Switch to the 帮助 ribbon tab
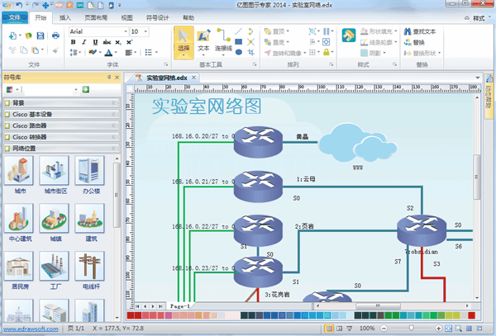The image size is (496, 336). [188, 17]
